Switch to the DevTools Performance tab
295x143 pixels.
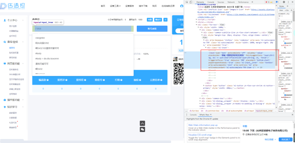[x=243, y=2]
